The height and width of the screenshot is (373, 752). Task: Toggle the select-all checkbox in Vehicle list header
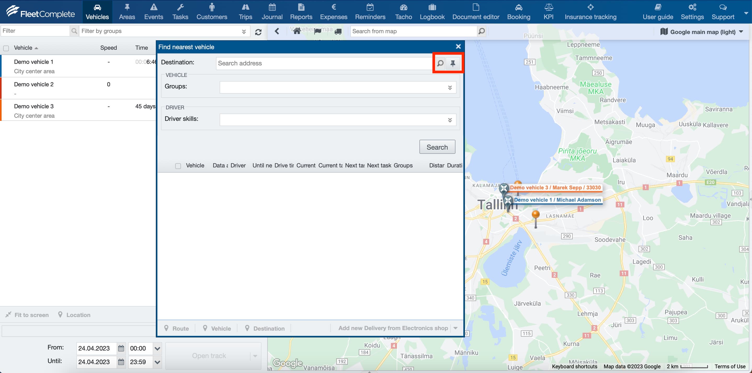click(x=6, y=48)
